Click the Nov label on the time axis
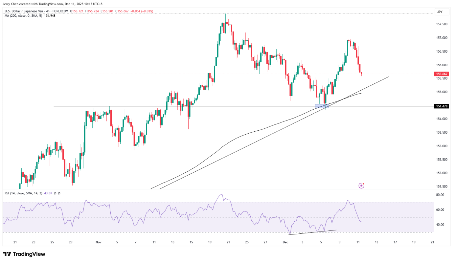Image resolution: width=453 pixels, height=262 pixels. coord(98,242)
